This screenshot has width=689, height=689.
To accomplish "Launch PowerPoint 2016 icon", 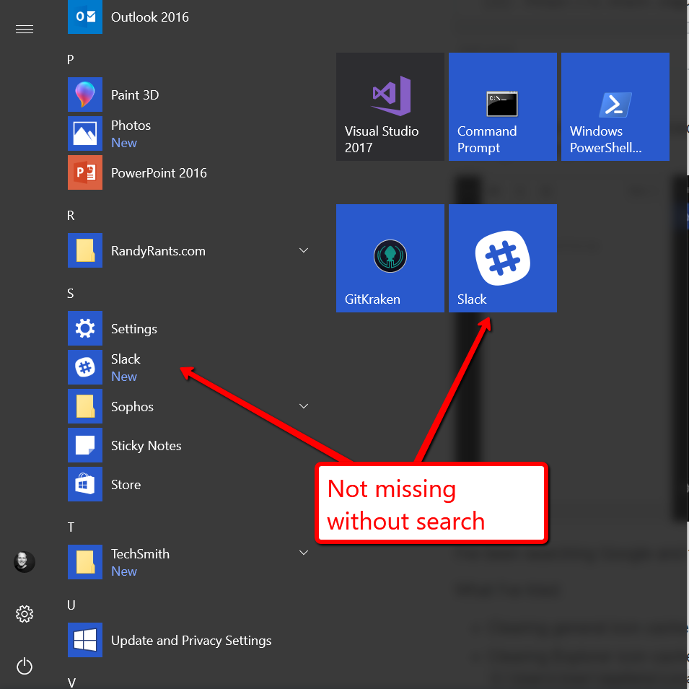I will (85, 172).
